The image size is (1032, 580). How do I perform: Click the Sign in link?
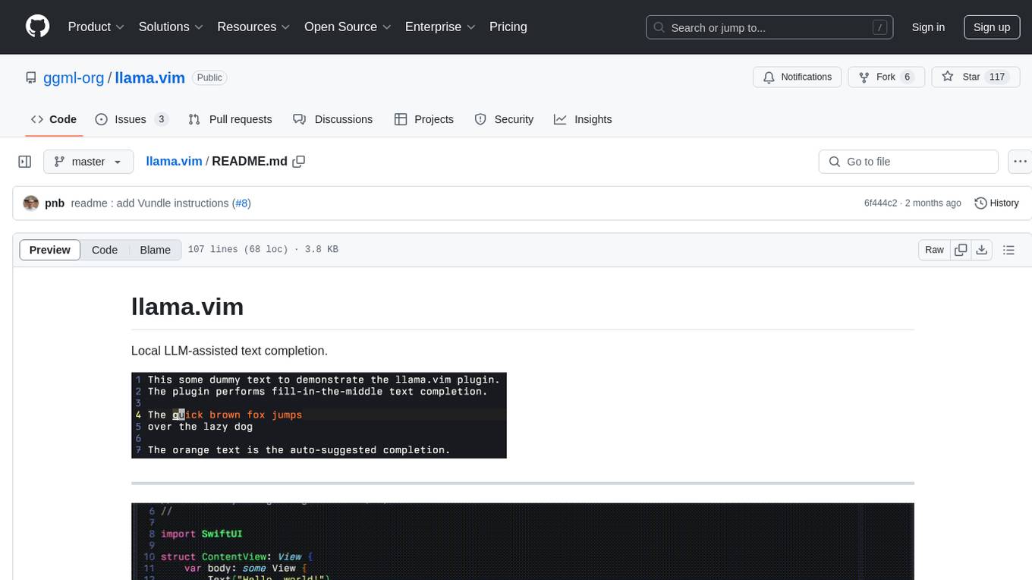click(928, 27)
